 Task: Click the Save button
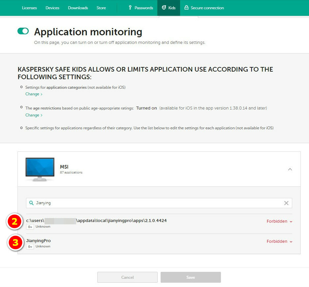pos(191,277)
